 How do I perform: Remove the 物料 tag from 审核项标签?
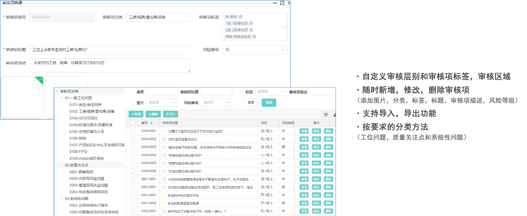click(241, 17)
